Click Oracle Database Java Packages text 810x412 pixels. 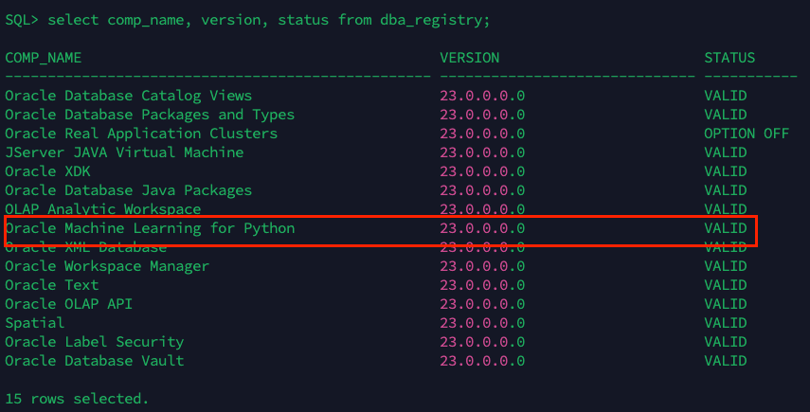click(x=128, y=190)
